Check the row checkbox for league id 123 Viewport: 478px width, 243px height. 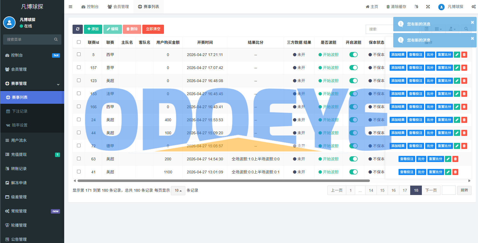[79, 80]
